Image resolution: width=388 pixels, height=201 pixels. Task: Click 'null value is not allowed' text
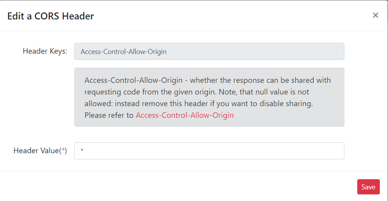[x=272, y=93]
